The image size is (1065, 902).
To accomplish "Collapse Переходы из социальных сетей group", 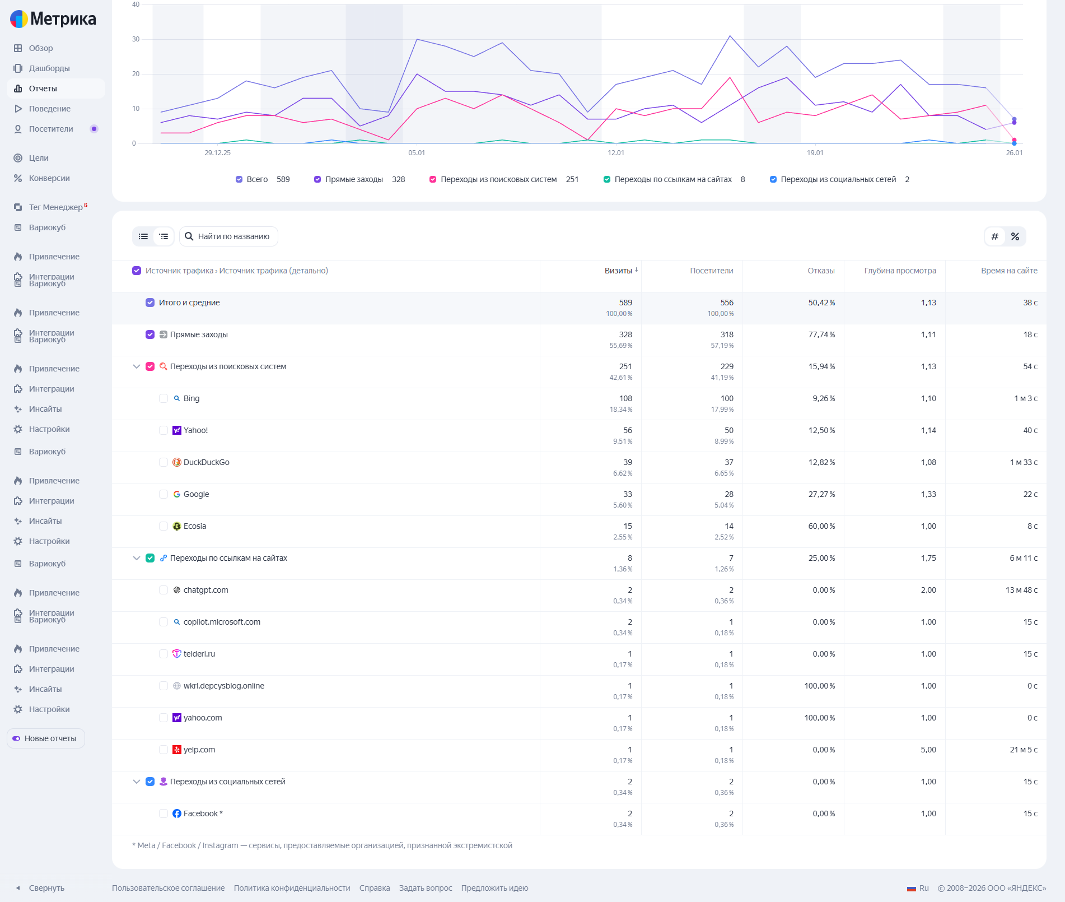I will pos(136,782).
